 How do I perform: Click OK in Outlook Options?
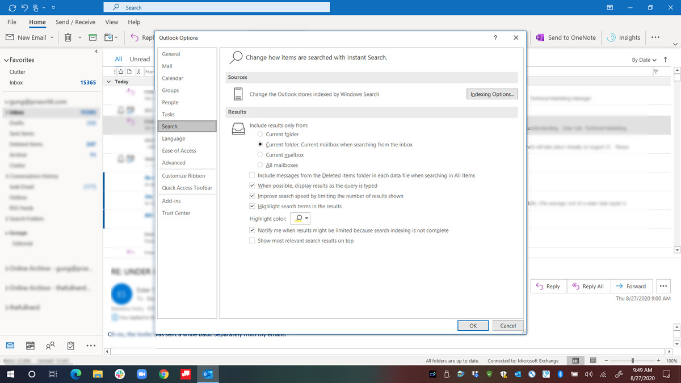pos(473,326)
